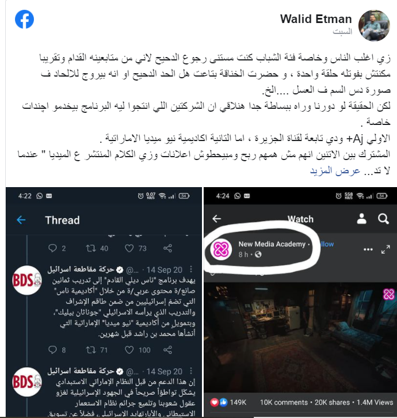
Task: Open options menu of first BDS tweet
Action: (191, 269)
